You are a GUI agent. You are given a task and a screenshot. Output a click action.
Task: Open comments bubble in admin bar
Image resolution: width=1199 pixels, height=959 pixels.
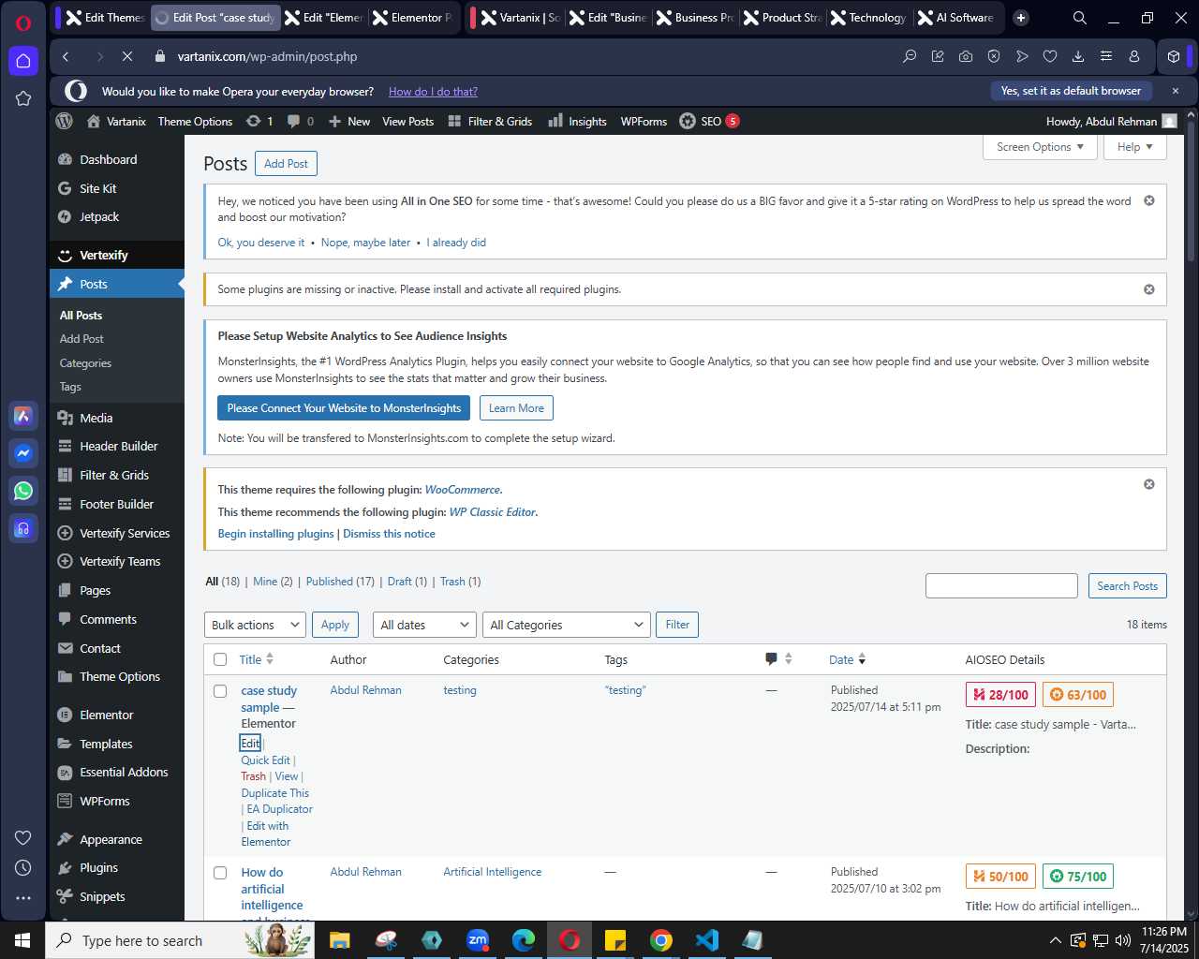(x=301, y=121)
